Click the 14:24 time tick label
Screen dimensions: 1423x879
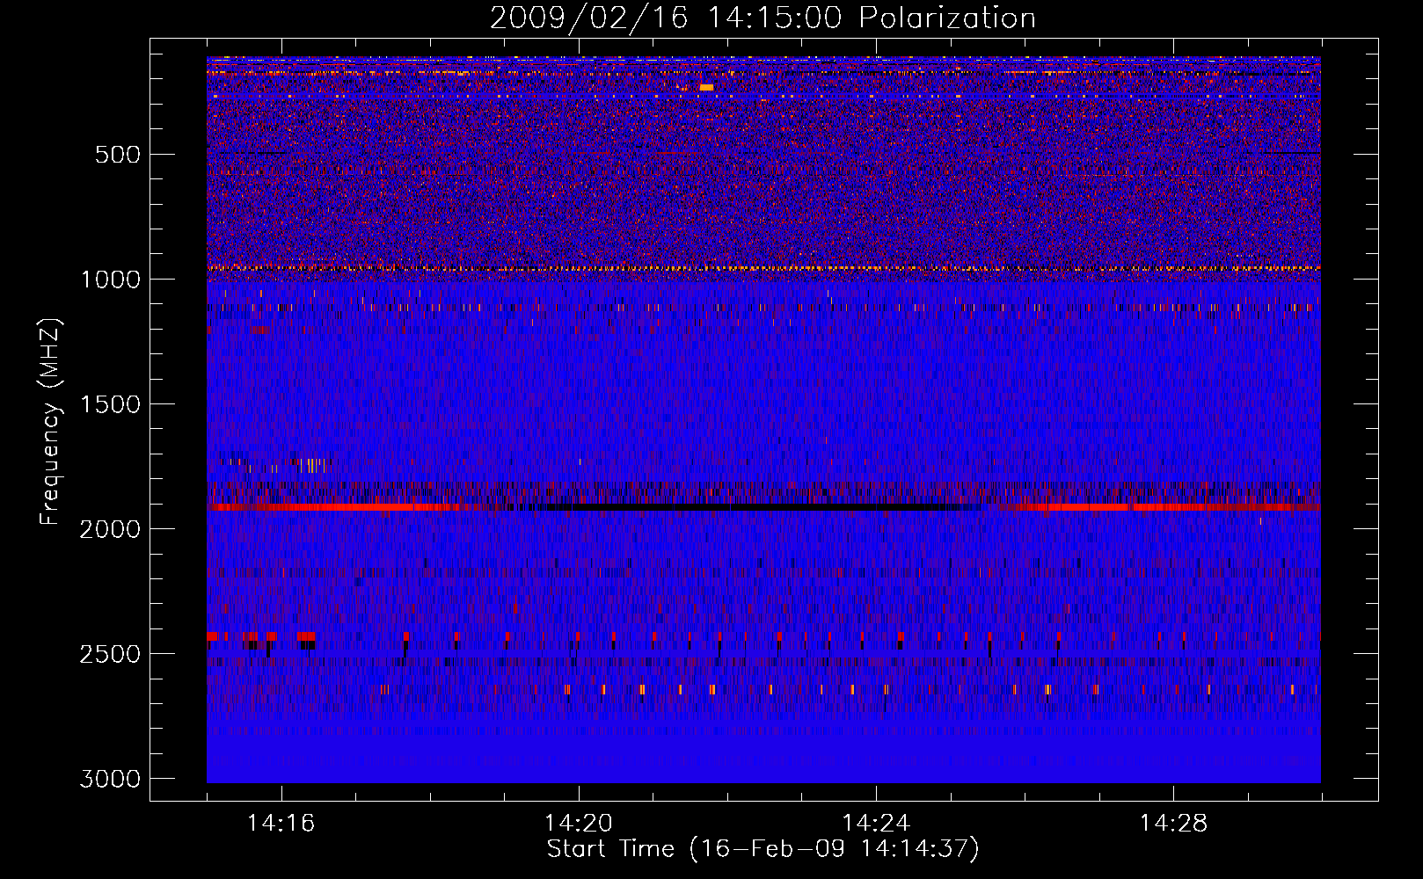click(876, 824)
